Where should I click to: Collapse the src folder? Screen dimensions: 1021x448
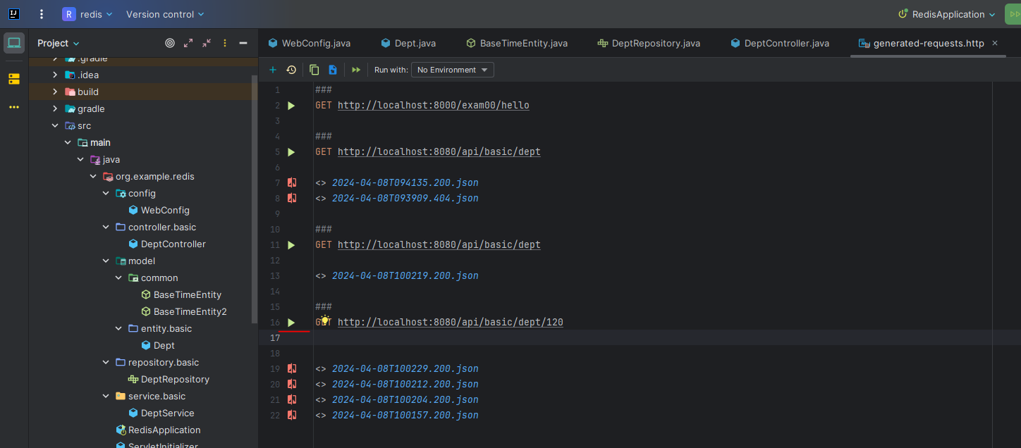coord(55,125)
